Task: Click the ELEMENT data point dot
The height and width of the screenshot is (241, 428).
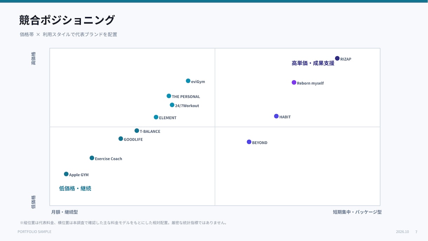Action: (x=156, y=117)
